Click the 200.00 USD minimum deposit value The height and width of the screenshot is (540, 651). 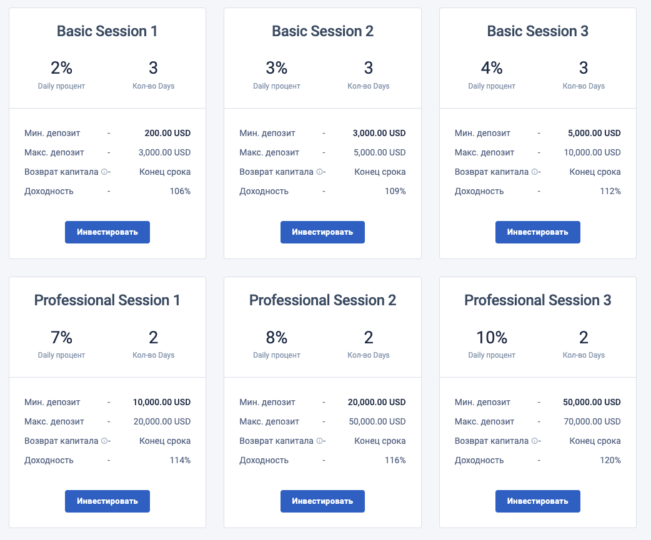[167, 133]
